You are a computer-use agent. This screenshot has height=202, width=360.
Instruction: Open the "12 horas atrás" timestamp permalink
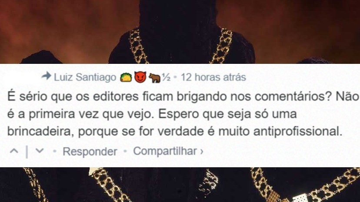tap(213, 77)
